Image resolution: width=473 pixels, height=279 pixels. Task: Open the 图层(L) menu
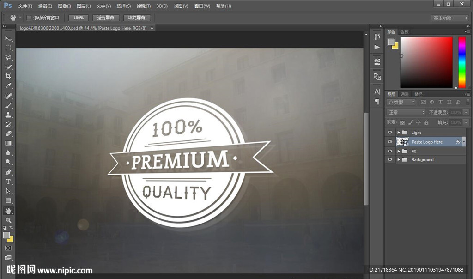coord(84,6)
